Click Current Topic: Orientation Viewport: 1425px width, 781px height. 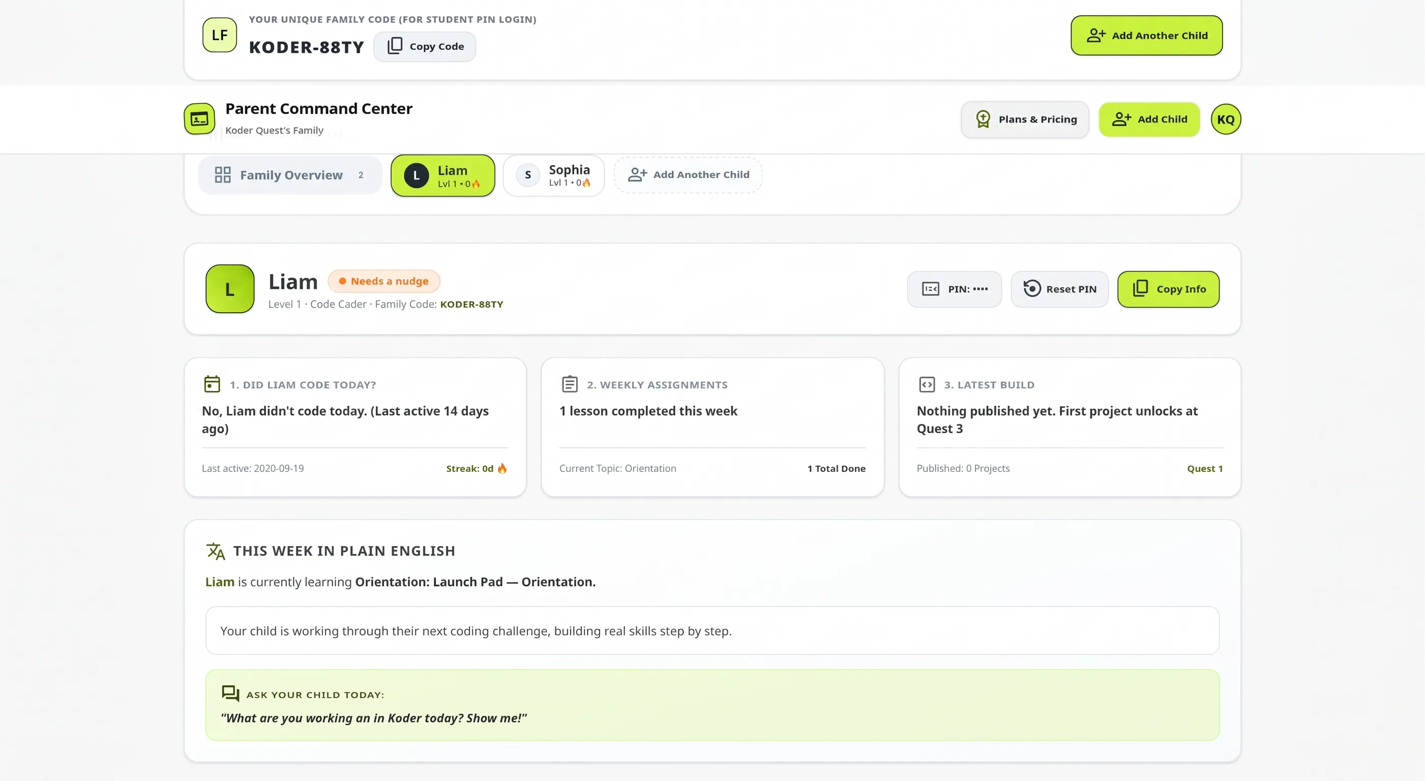[617, 468]
